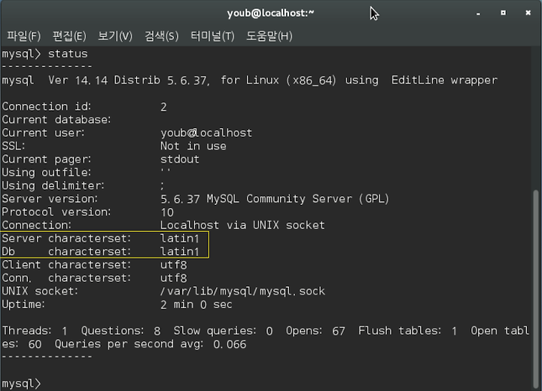542x391 pixels.
Task: Click the youb@localhost:~ title bar
Action: (x=271, y=13)
